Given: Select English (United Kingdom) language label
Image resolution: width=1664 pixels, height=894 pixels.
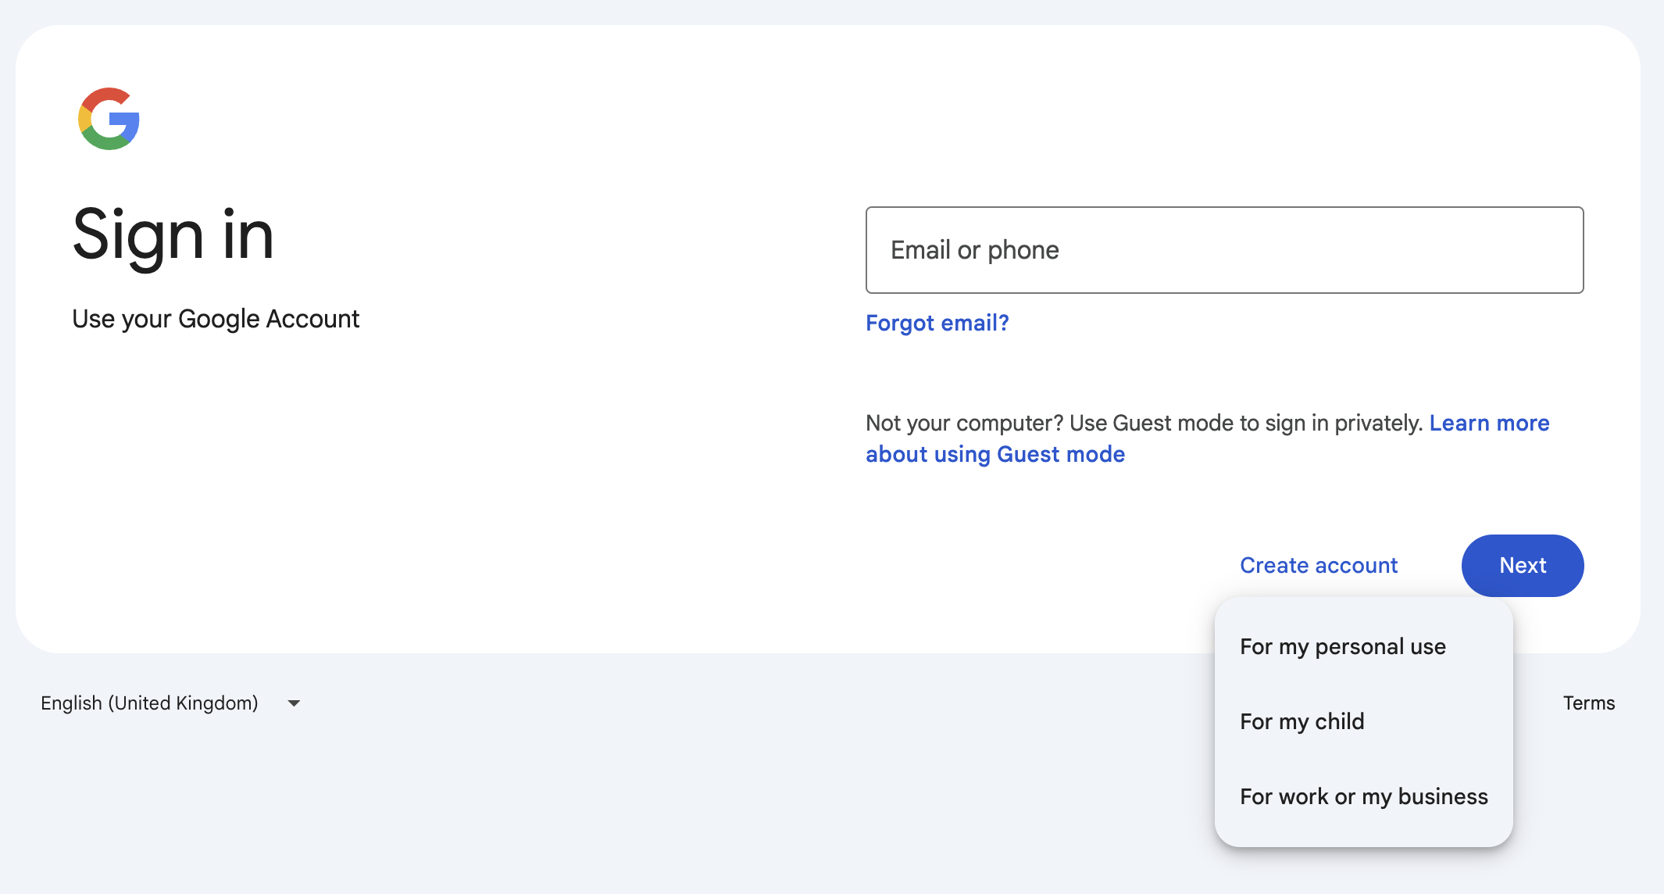Looking at the screenshot, I should coord(148,703).
